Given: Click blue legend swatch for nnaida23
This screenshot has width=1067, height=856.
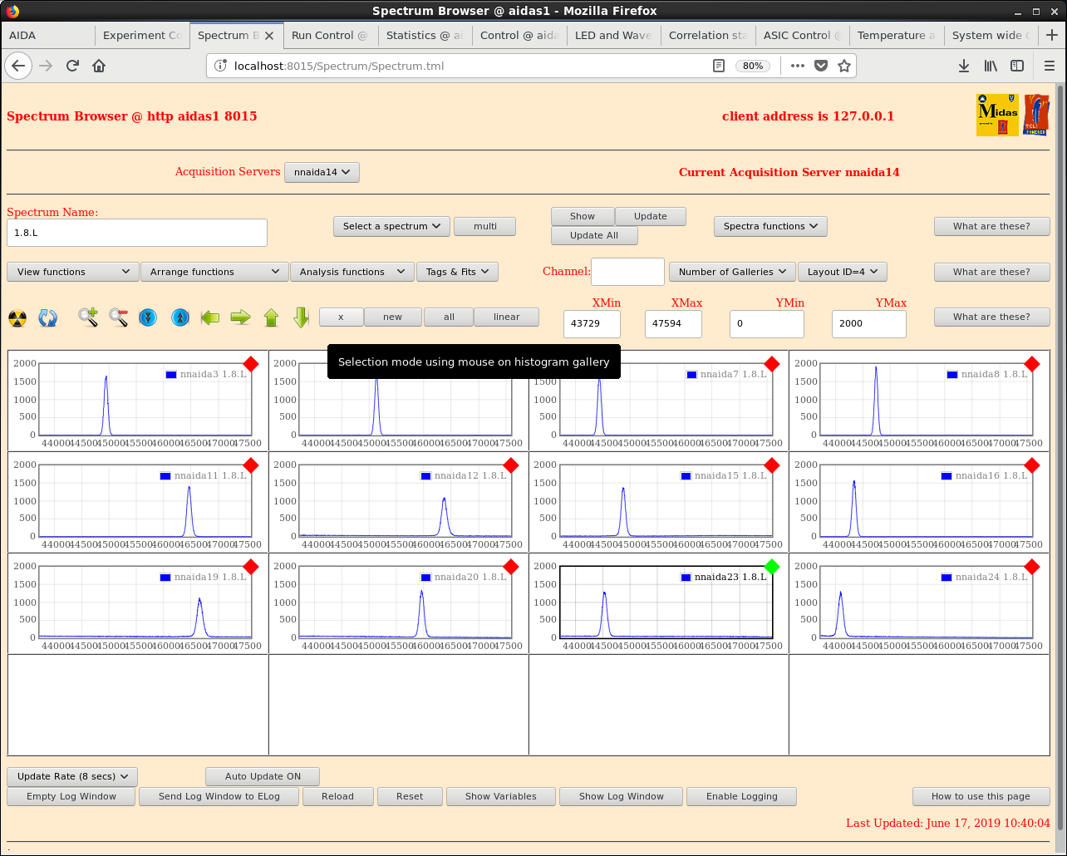Looking at the screenshot, I should 686,577.
